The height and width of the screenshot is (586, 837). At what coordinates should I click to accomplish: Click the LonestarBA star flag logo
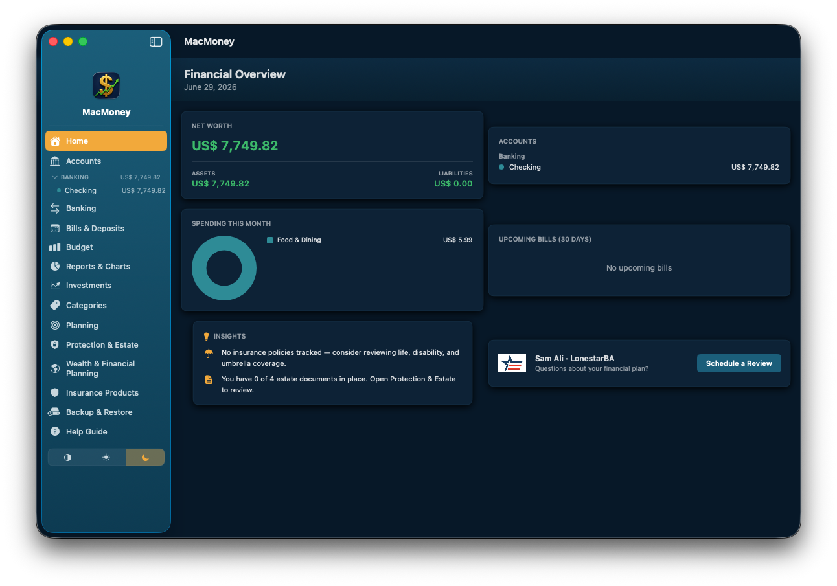(x=512, y=363)
